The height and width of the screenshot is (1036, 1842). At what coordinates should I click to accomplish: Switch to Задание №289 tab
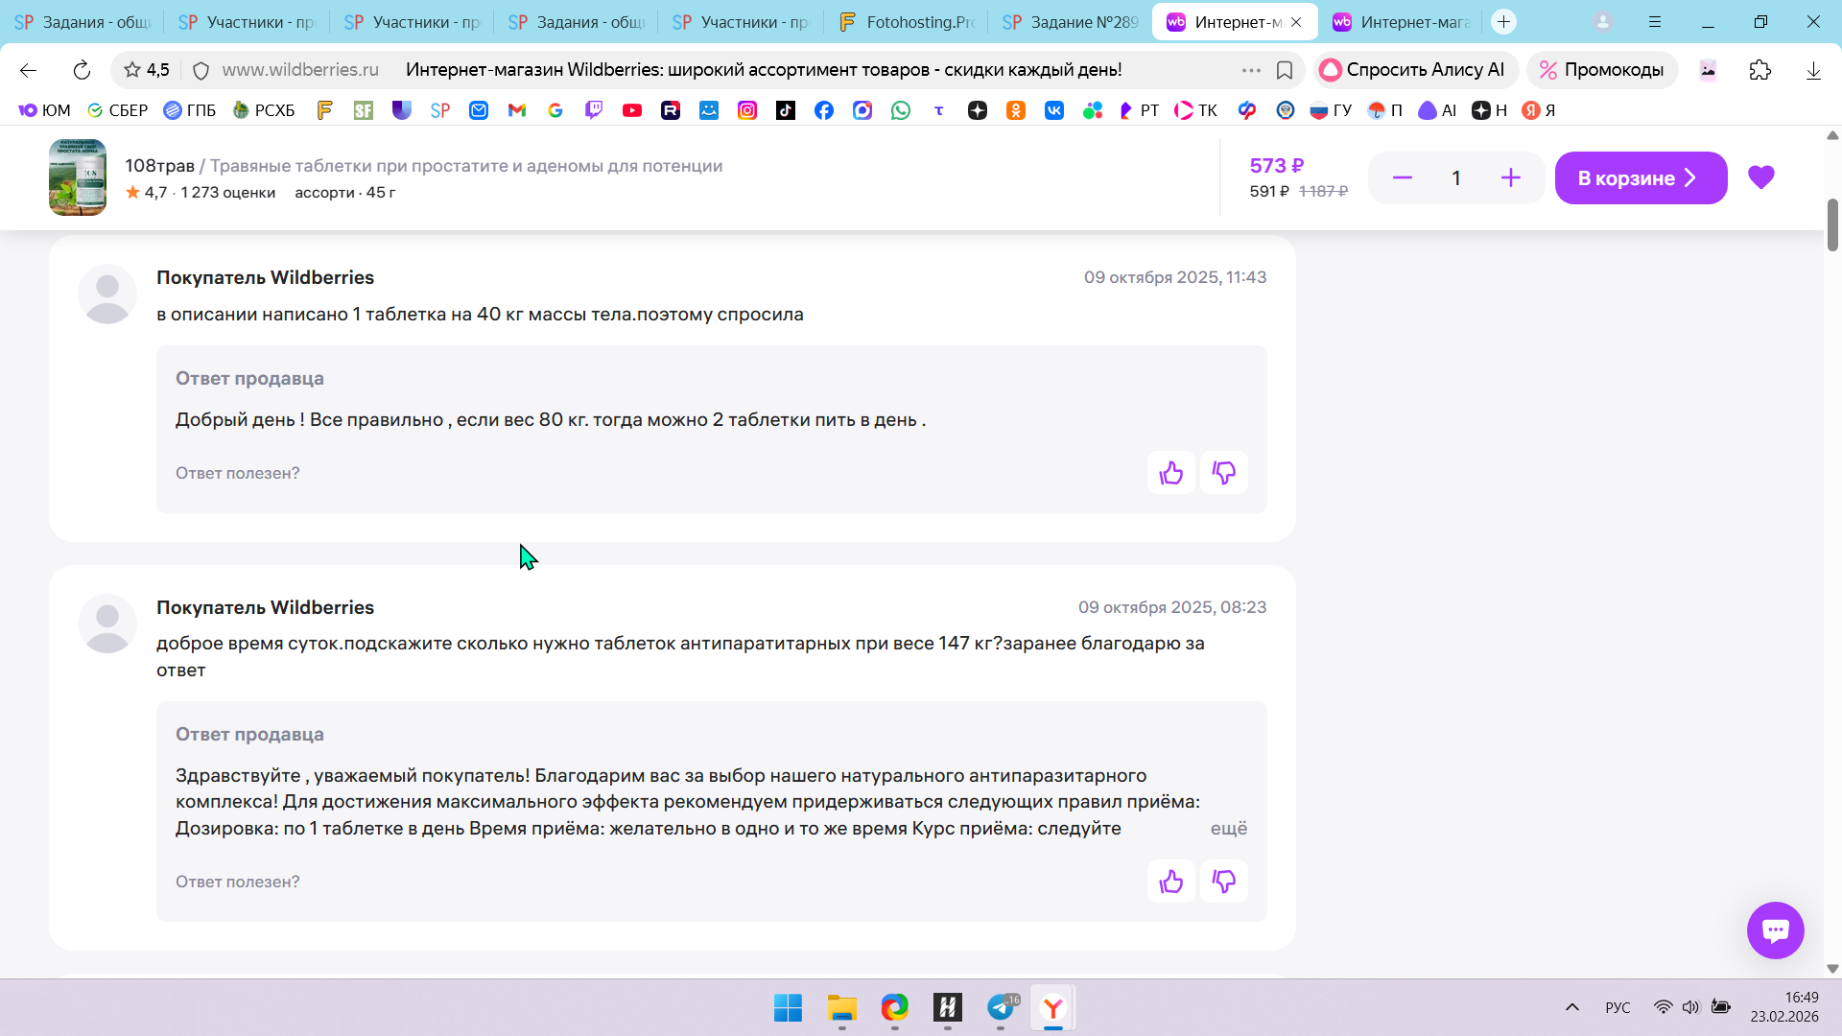click(1071, 22)
